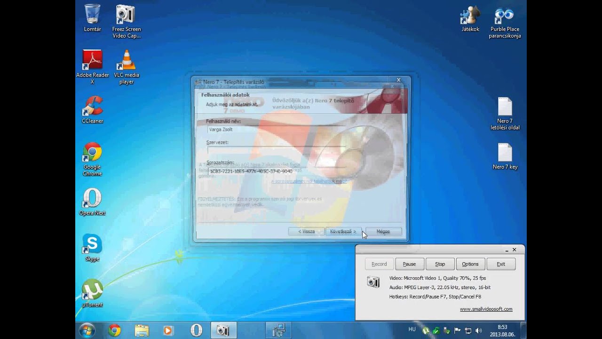
Task: Open Google Chrome desktop icon
Action: (92, 153)
